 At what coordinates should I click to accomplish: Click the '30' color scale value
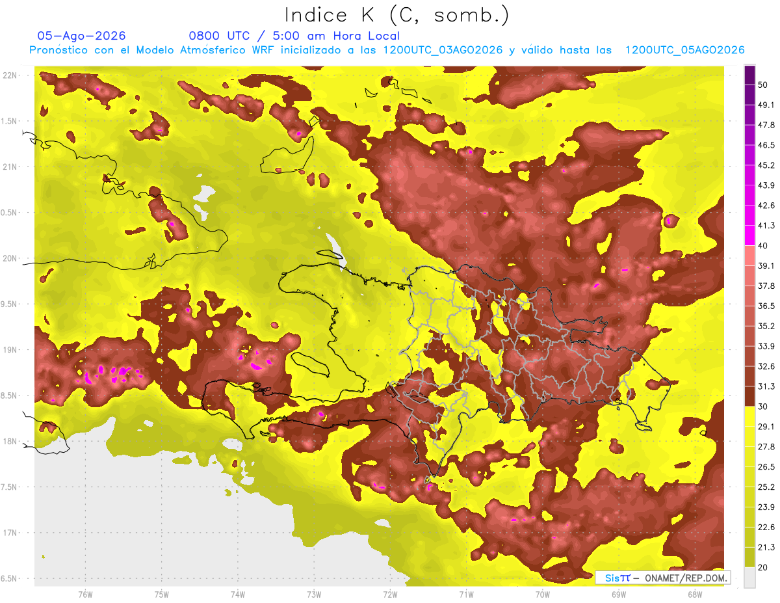coord(763,407)
